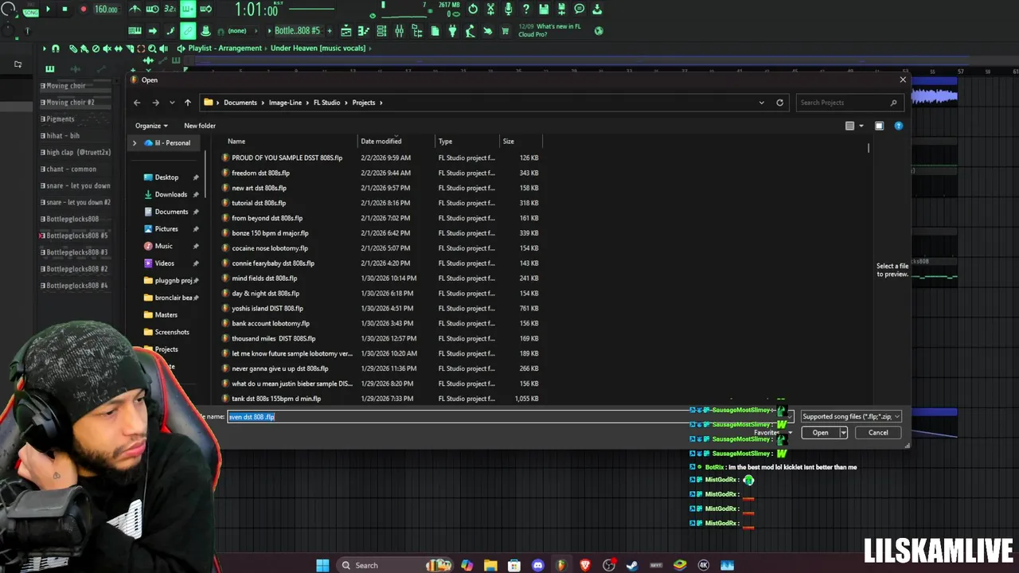This screenshot has height=573, width=1019.
Task: Select 'freedom dst 808s.flp' file
Action: pyautogui.click(x=260, y=173)
